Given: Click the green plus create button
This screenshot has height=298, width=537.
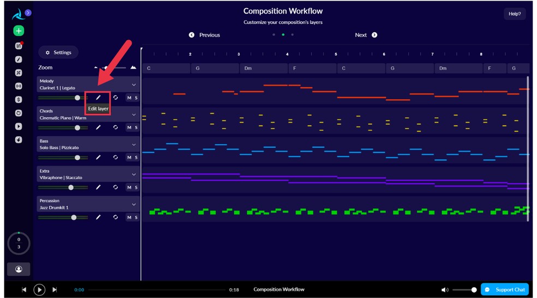Looking at the screenshot, I should click(19, 31).
